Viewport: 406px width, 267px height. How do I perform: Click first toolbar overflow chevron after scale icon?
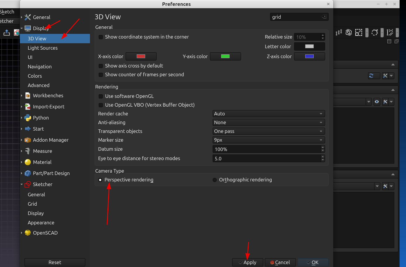point(367,32)
